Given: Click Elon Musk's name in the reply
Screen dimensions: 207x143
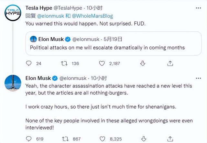Looking at the screenshot, I should [38, 78].
